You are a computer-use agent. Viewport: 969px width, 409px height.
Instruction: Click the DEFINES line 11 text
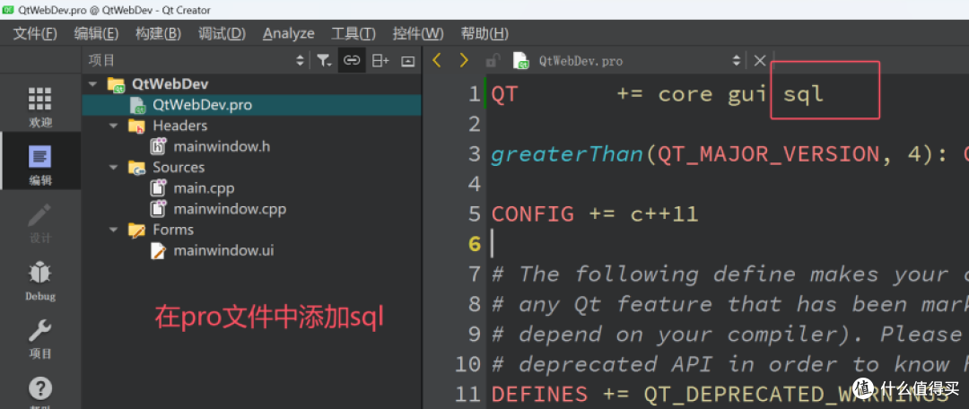tap(719, 394)
